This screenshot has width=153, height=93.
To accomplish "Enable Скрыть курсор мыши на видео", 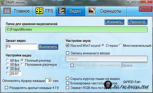I will (67, 79).
